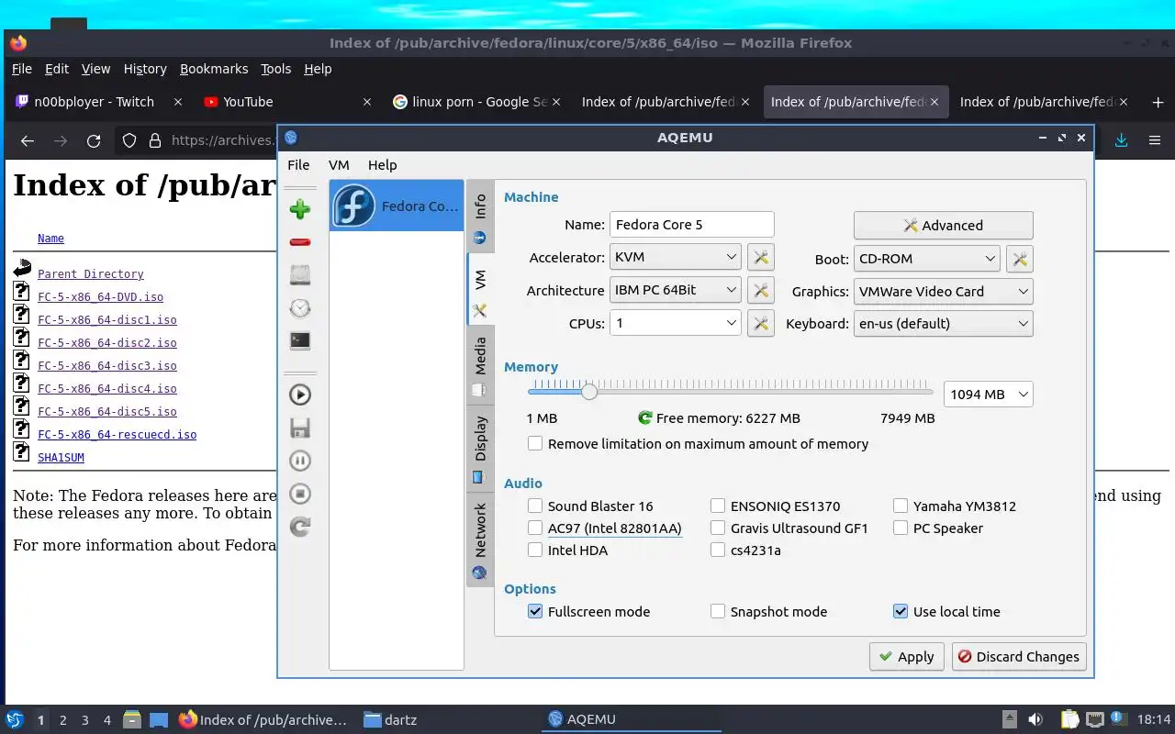
Task: Open Keyboard en-us layout dropdown
Action: coord(943,323)
